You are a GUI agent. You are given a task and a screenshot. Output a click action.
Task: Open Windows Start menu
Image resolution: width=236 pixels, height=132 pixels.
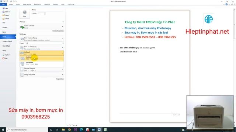[3, 129]
